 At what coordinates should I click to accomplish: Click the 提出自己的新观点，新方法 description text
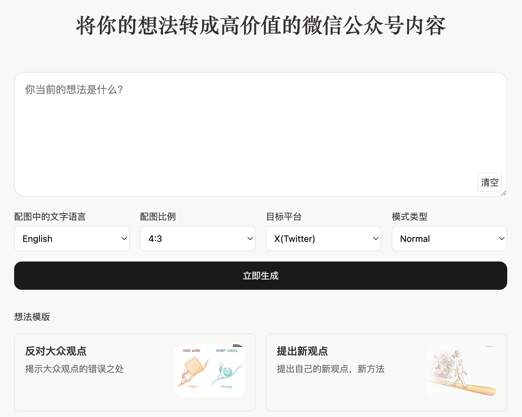tap(330, 369)
